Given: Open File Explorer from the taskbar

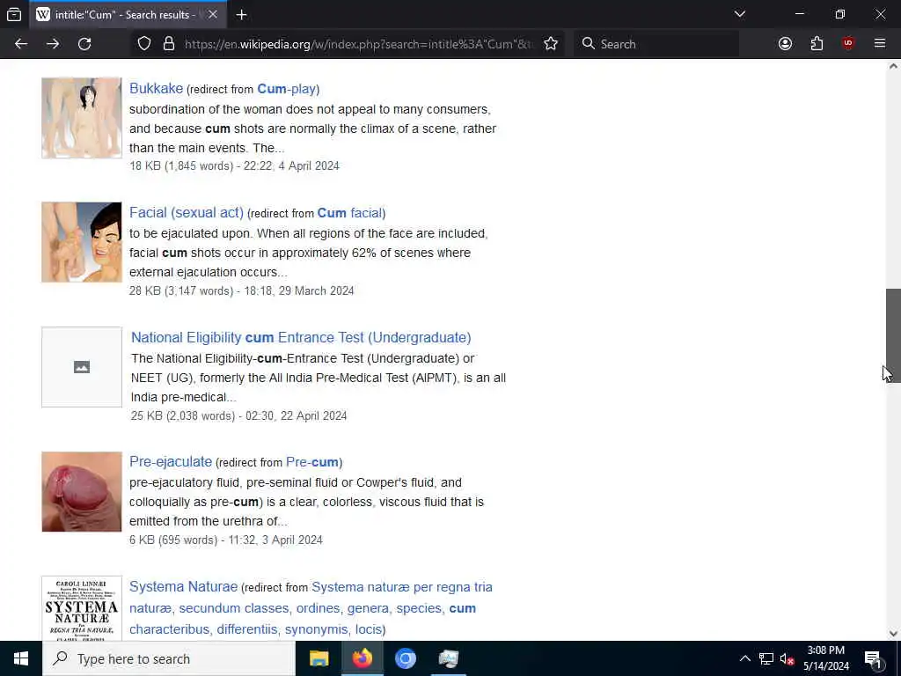Looking at the screenshot, I should click(x=319, y=658).
